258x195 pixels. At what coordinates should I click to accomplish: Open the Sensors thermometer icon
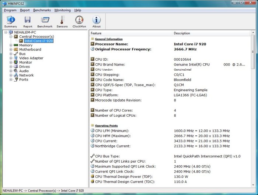tap(62, 22)
